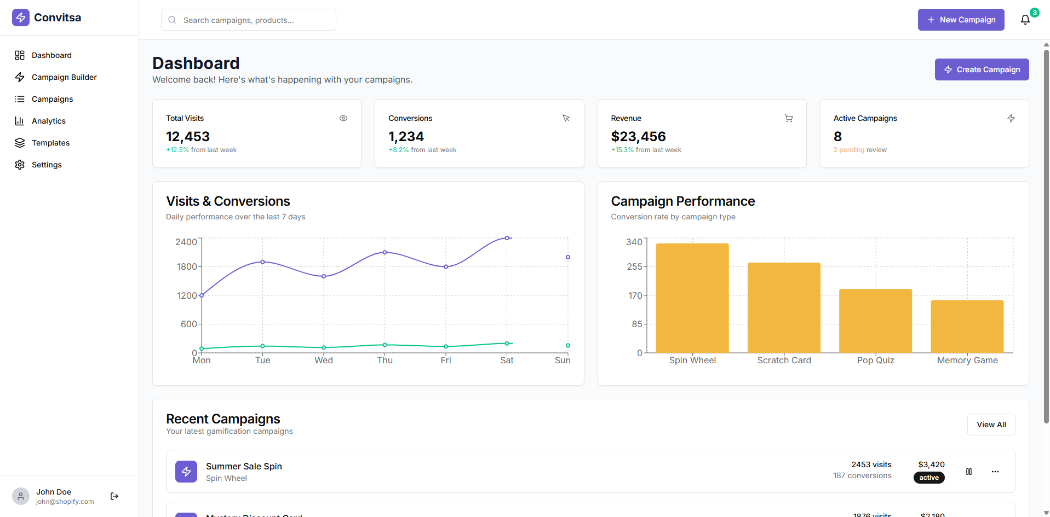1050x517 pixels.
Task: Click the cursor icon on Conversions card
Action: click(566, 118)
